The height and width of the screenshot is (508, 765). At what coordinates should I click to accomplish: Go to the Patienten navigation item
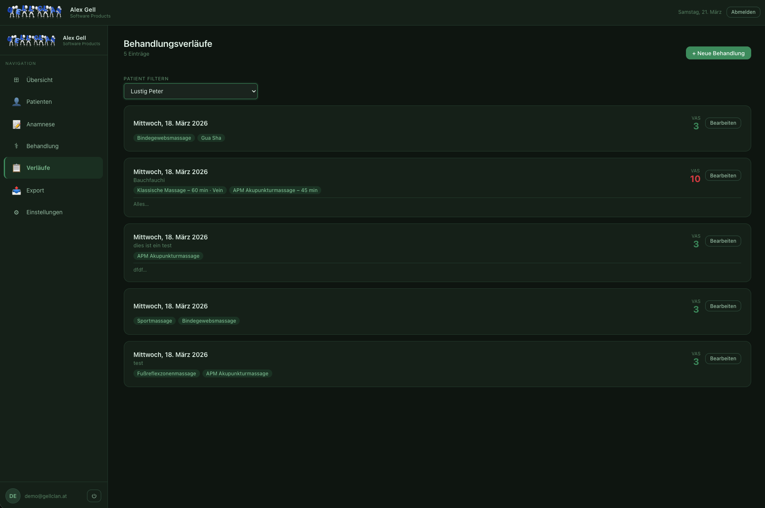(x=54, y=102)
